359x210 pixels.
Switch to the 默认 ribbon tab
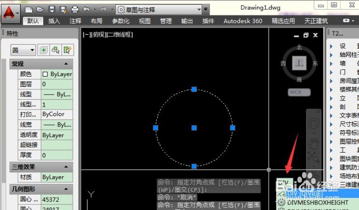coord(33,21)
